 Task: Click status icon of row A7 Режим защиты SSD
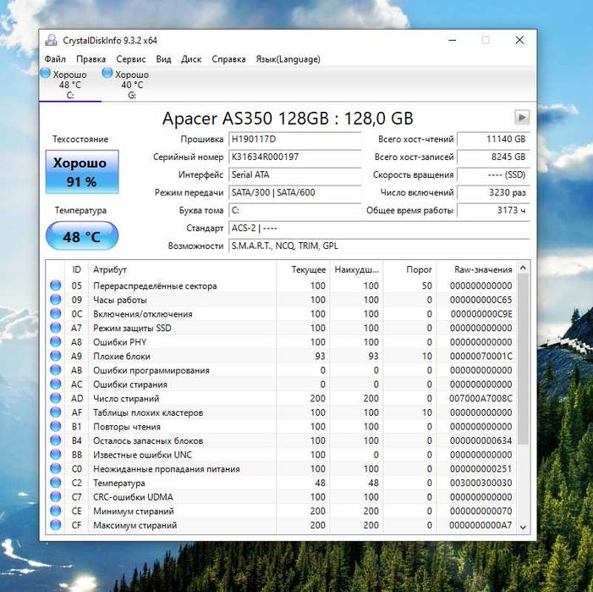click(x=55, y=328)
